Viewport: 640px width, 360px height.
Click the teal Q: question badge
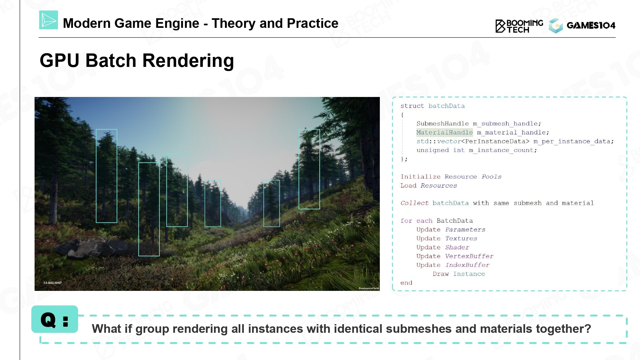55,319
